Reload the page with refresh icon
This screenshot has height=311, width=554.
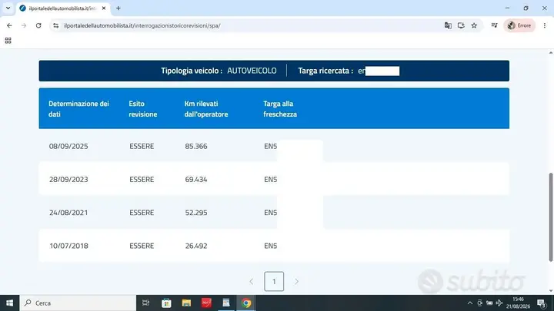tap(38, 25)
